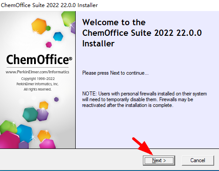
Task: Click the Welcome to the ChemOffice Suite heading
Action: coord(142,33)
